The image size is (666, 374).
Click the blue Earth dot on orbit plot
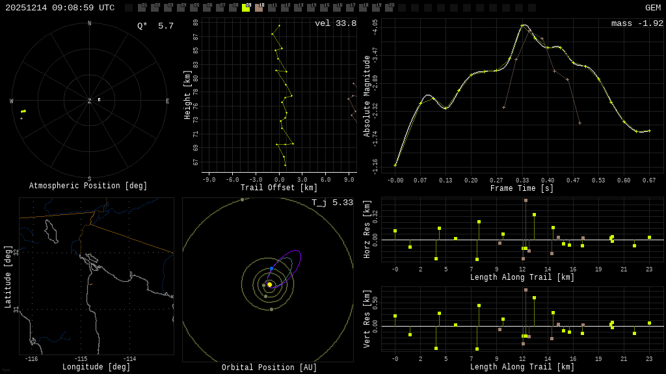tap(272, 269)
